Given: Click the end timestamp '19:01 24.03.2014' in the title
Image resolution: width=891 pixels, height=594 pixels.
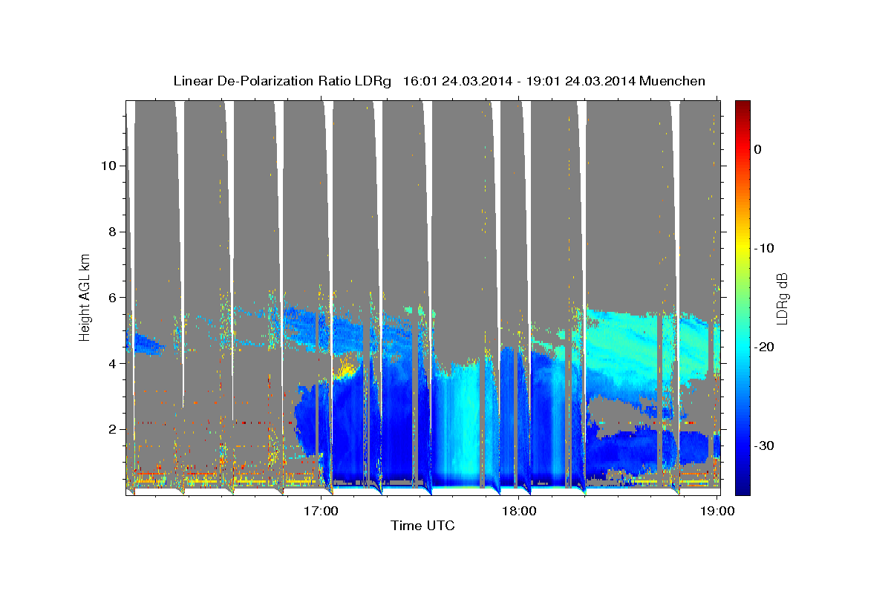Looking at the screenshot, I should [581, 81].
